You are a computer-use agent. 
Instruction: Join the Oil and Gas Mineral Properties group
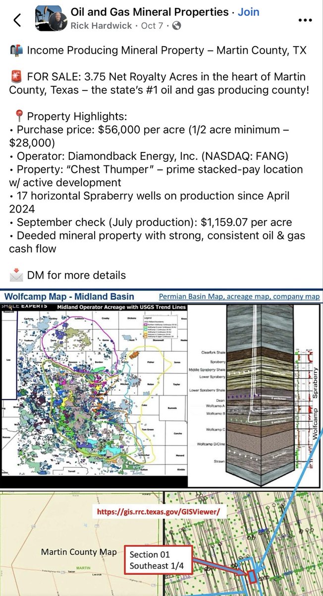248,12
